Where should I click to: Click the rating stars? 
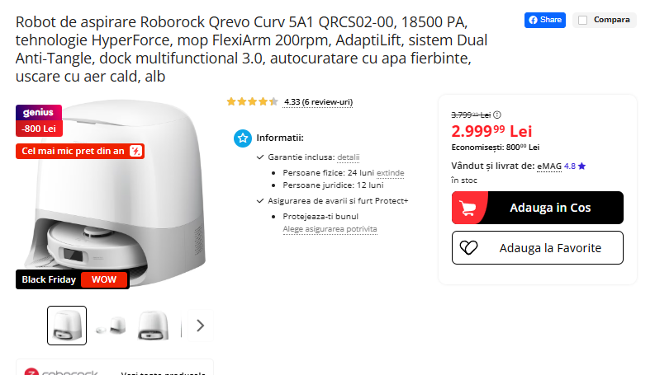(x=252, y=101)
